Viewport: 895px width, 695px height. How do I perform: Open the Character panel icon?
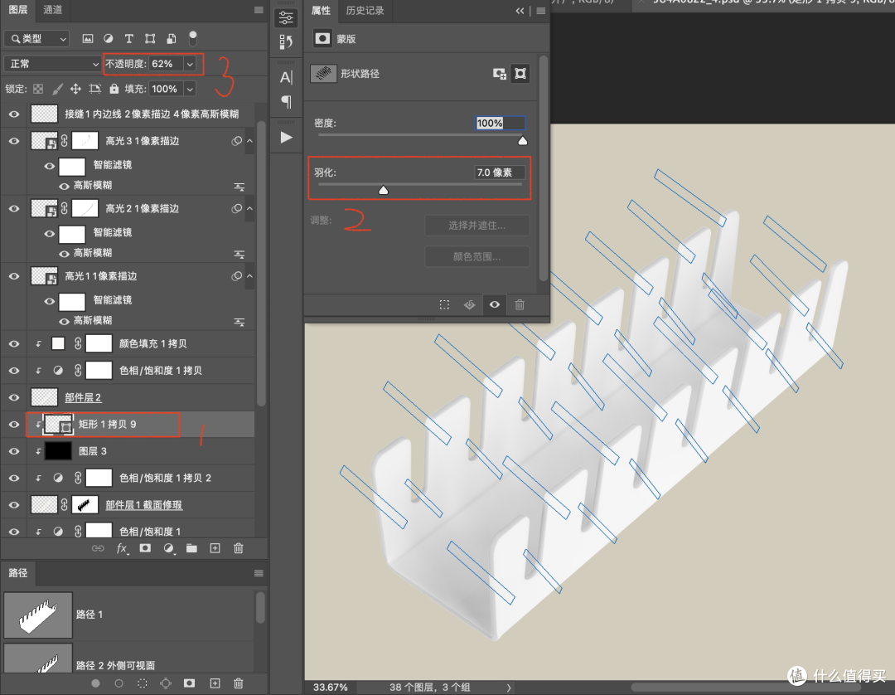pos(286,77)
